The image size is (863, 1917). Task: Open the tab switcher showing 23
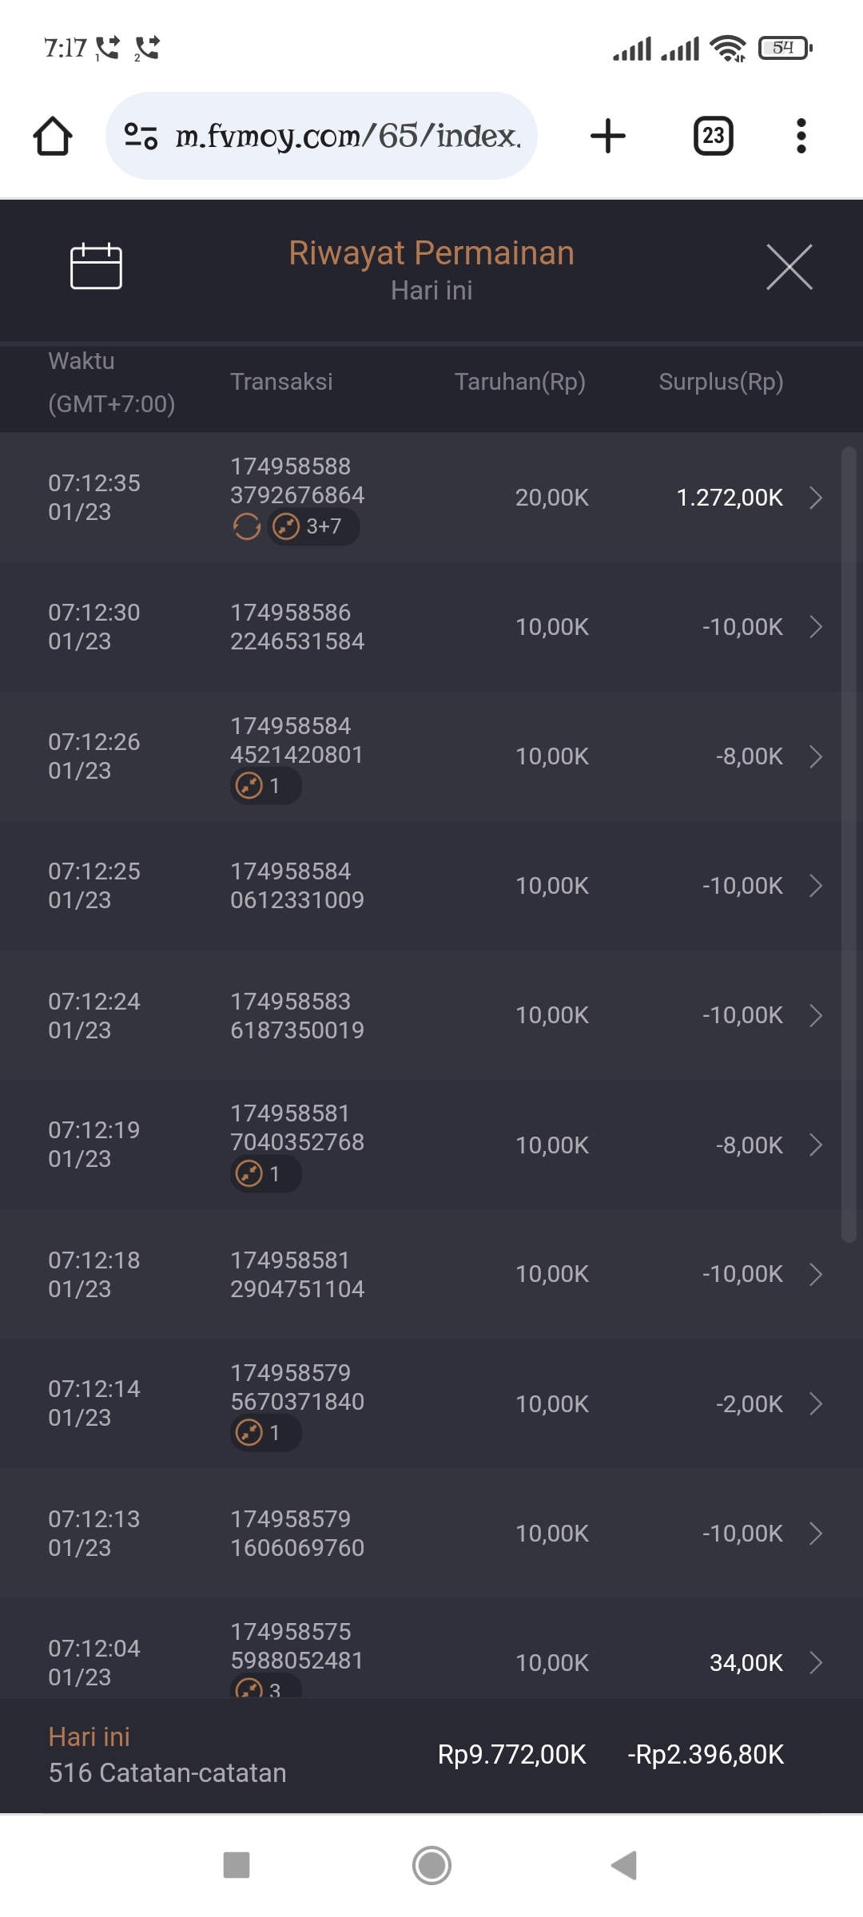[713, 136]
